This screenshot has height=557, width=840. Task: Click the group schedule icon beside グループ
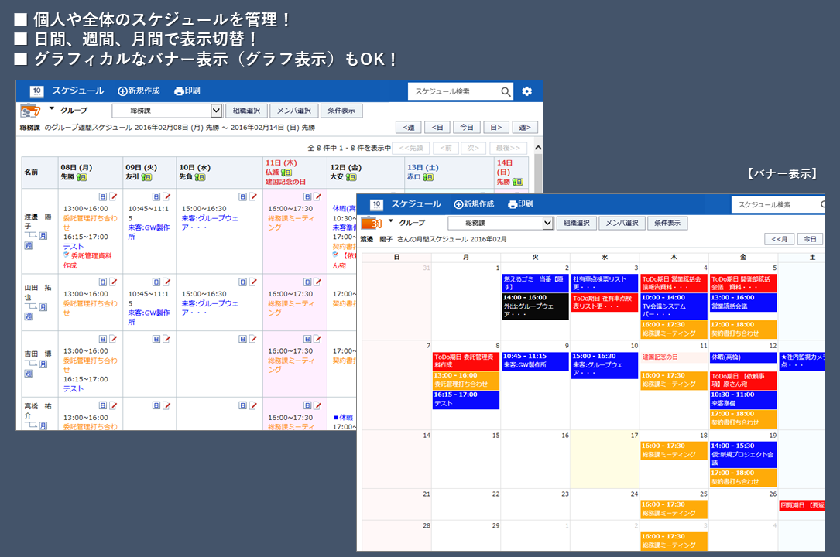coord(29,111)
